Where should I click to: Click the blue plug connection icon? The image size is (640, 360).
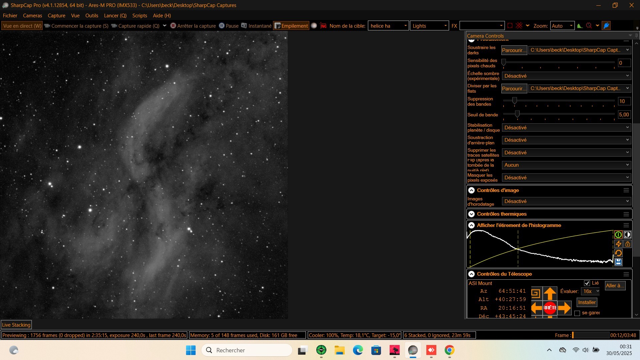606,26
